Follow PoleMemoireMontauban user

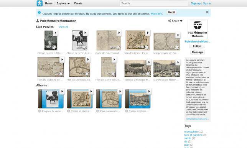tap(197, 46)
